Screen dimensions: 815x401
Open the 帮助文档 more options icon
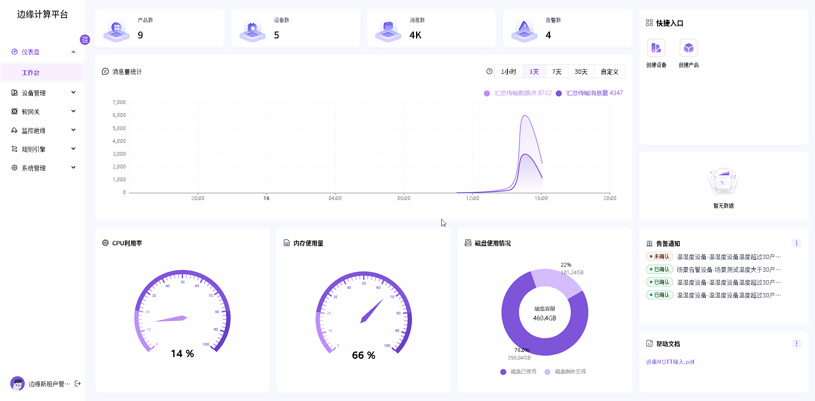click(x=796, y=343)
